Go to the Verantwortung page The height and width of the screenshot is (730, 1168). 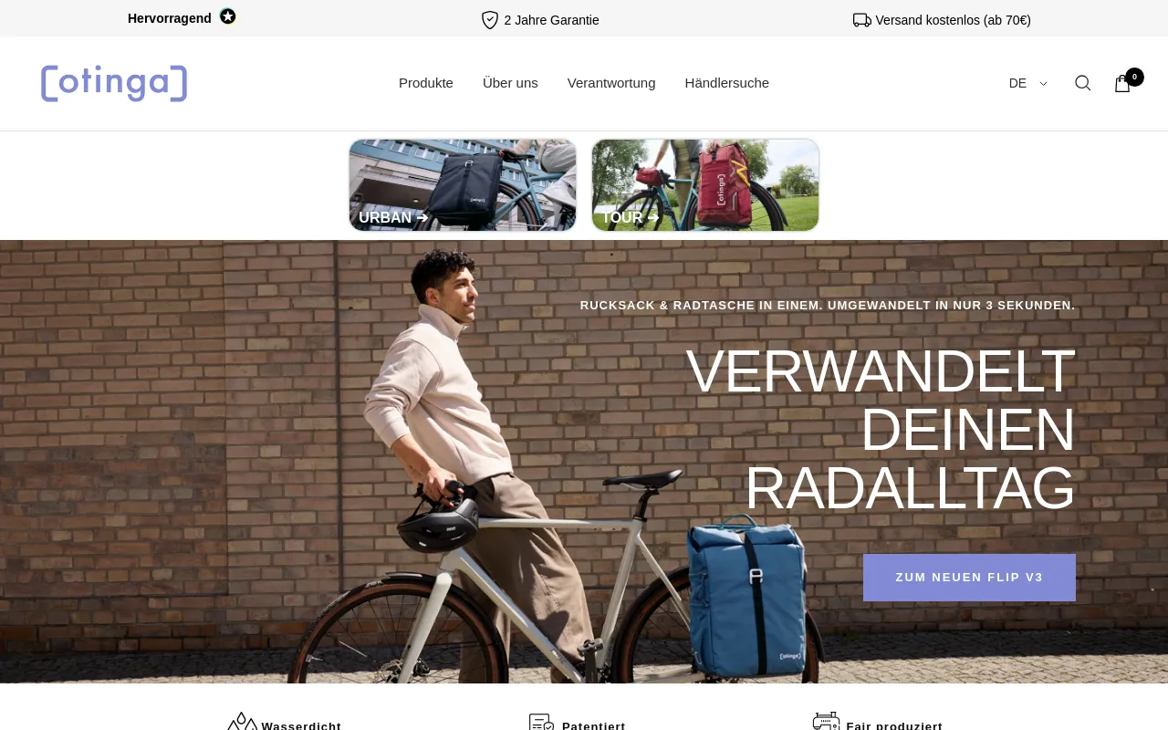611,83
